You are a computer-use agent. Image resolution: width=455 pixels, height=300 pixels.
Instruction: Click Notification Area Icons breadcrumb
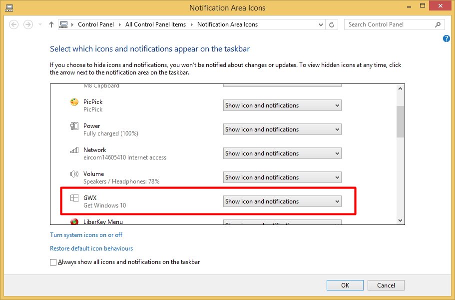tap(228, 24)
